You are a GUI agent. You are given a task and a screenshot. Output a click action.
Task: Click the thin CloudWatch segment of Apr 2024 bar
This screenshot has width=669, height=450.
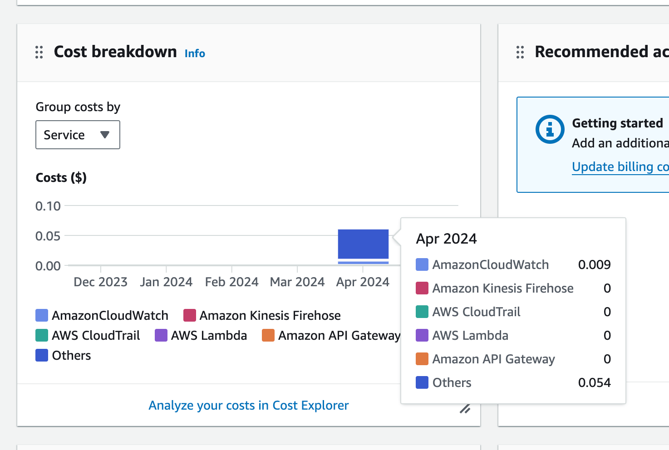point(363,262)
